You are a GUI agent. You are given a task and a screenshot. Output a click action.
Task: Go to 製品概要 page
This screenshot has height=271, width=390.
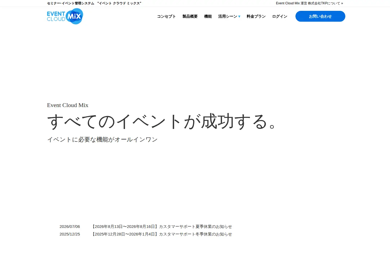pos(190,16)
